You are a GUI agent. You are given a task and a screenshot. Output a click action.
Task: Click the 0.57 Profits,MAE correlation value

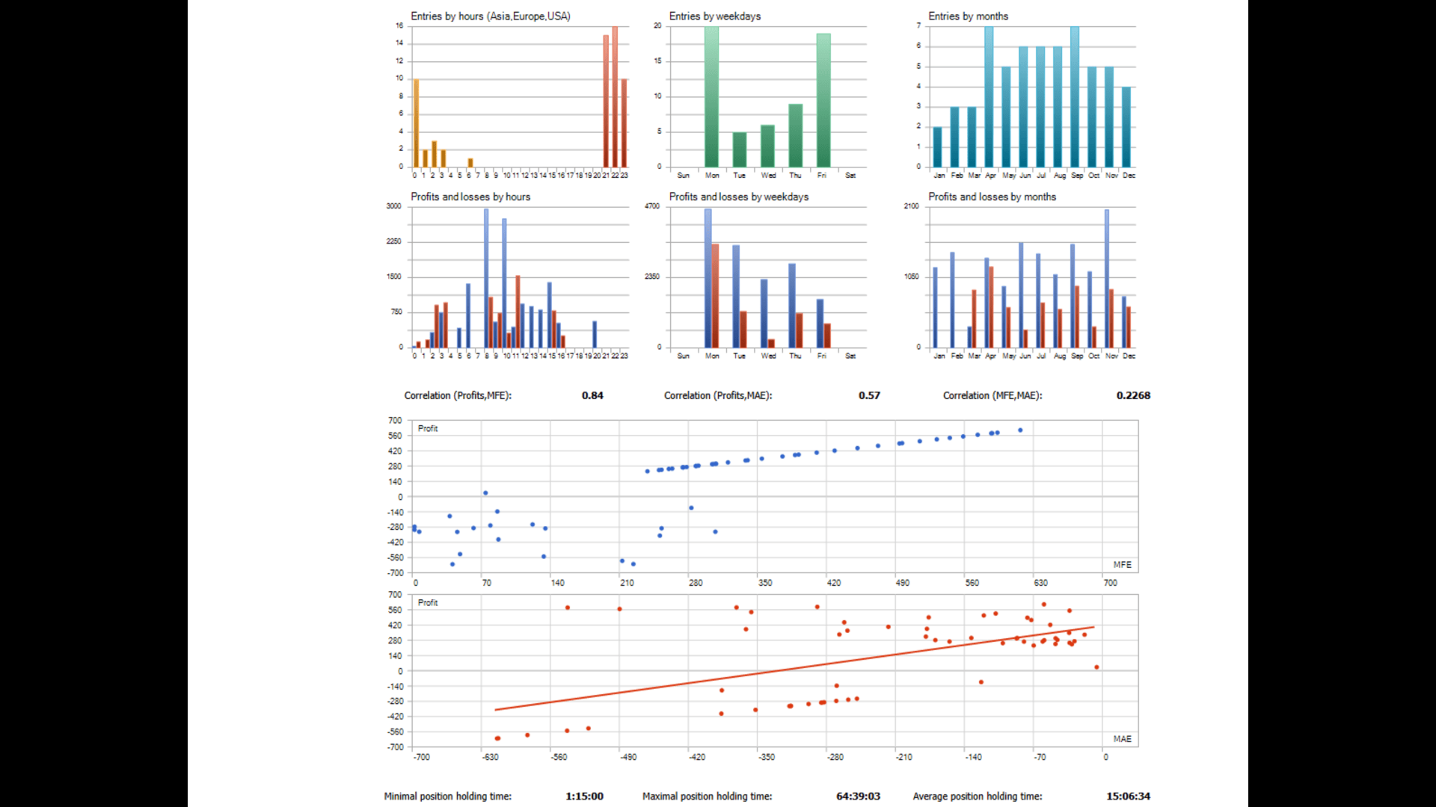click(x=869, y=396)
